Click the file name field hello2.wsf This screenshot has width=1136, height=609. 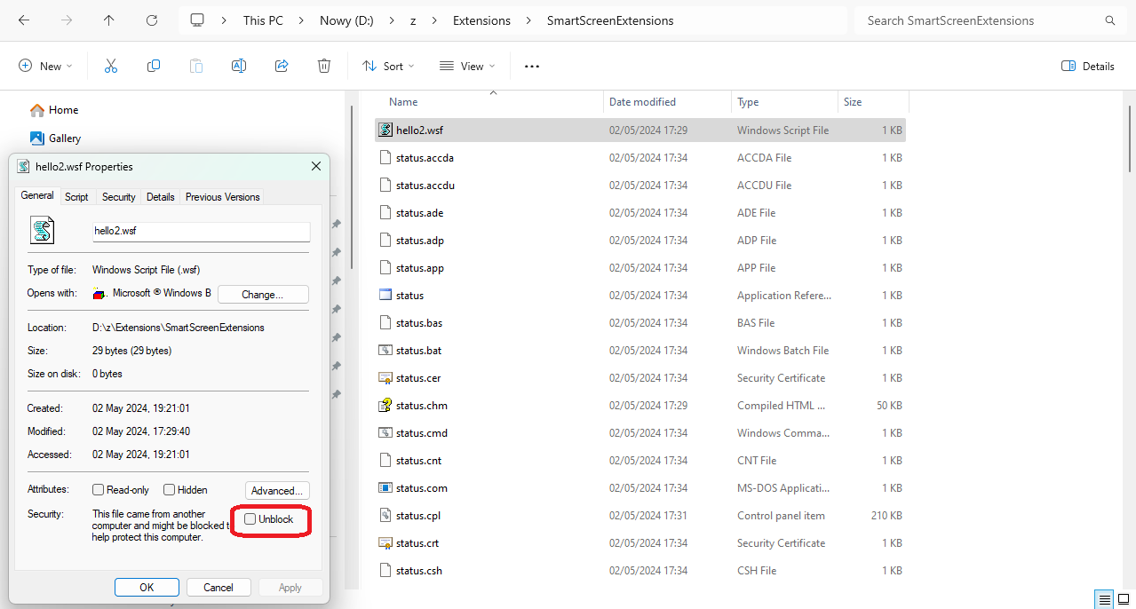201,231
